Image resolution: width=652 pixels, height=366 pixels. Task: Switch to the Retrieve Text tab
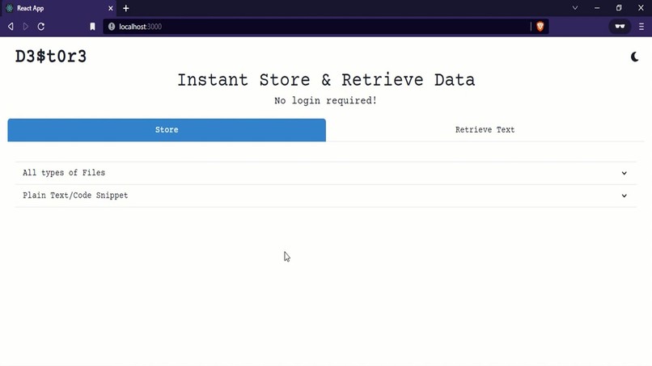(x=485, y=129)
